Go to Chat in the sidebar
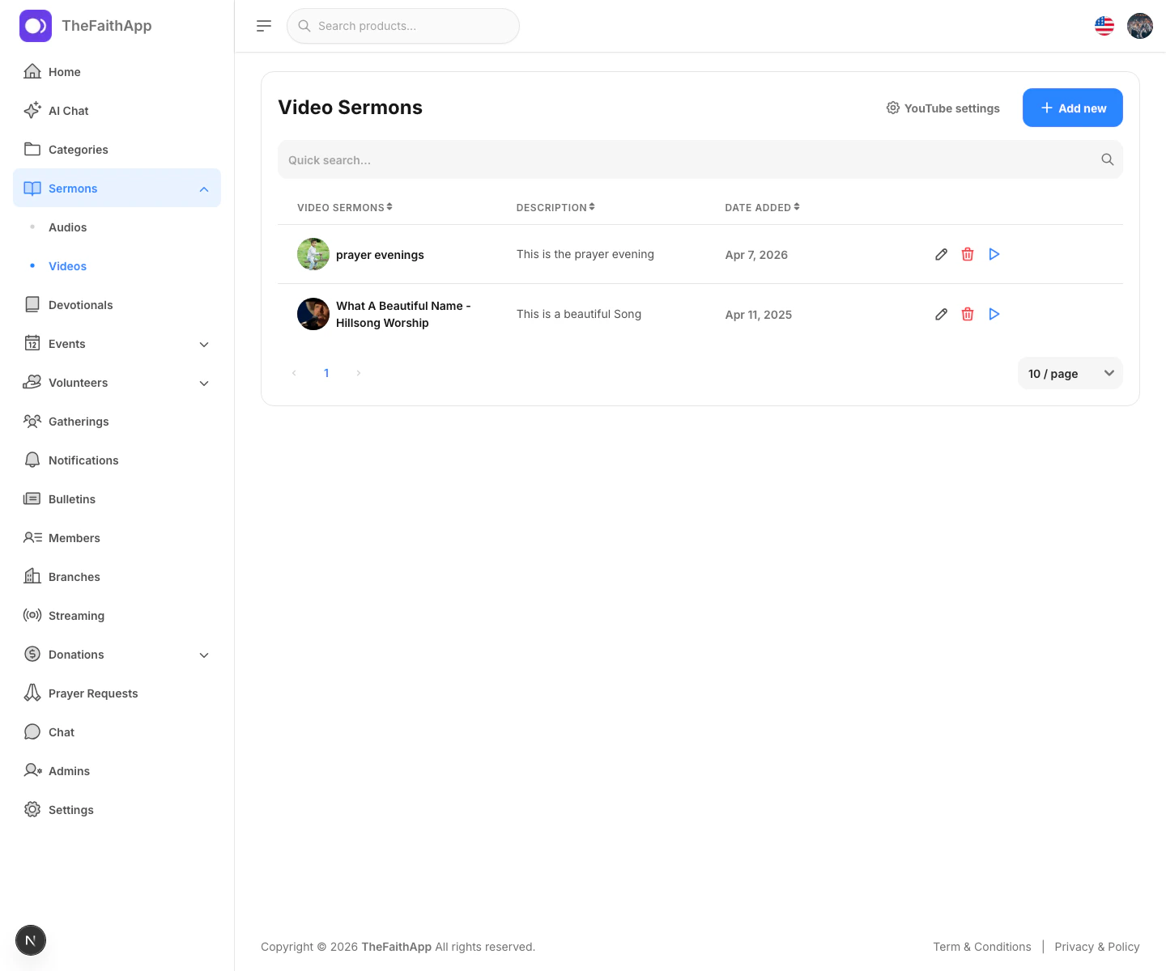The height and width of the screenshot is (971, 1166). (x=117, y=732)
